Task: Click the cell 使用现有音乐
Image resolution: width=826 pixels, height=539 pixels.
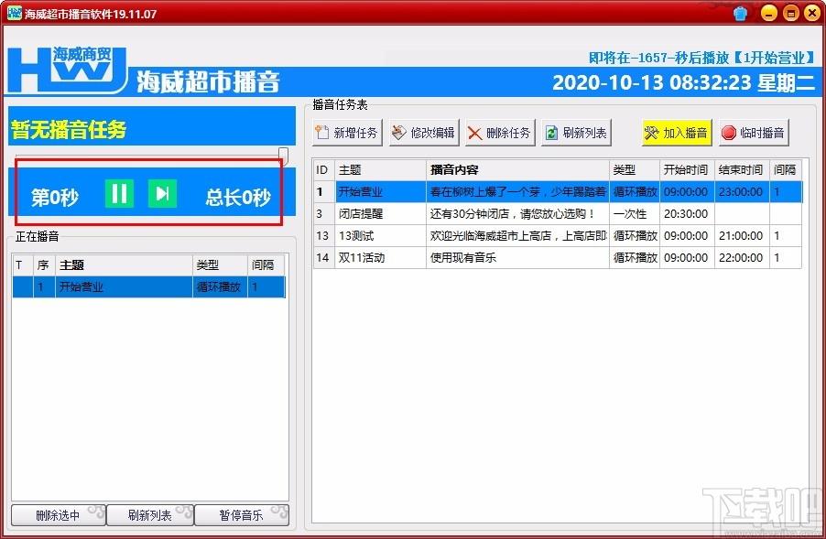Action: 517,258
